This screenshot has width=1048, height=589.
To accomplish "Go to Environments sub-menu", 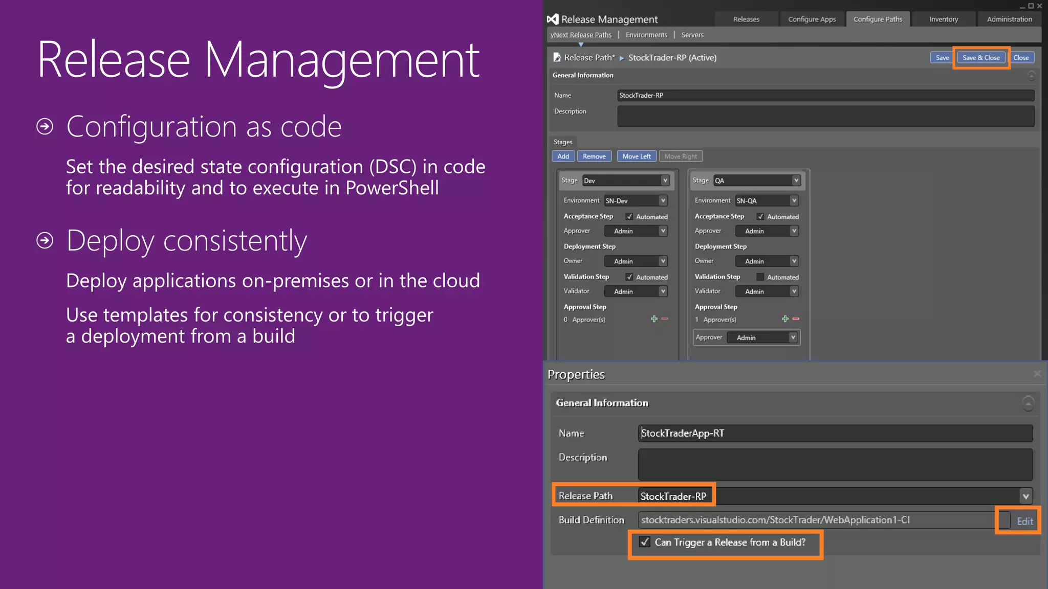I will tap(646, 35).
